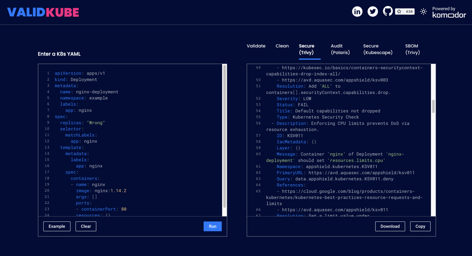This screenshot has width=472, height=256.
Task: Click the matchLabels: line
Action: (x=81, y=135)
